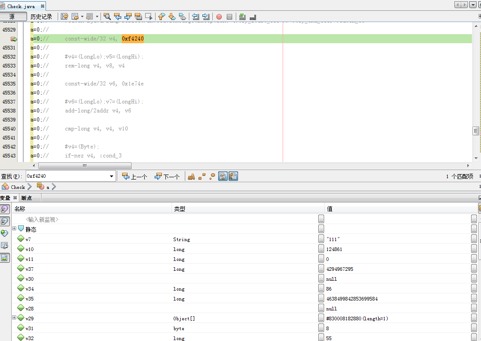
Task: Switch to 历史记录 (History) view
Action: pyautogui.click(x=41, y=17)
